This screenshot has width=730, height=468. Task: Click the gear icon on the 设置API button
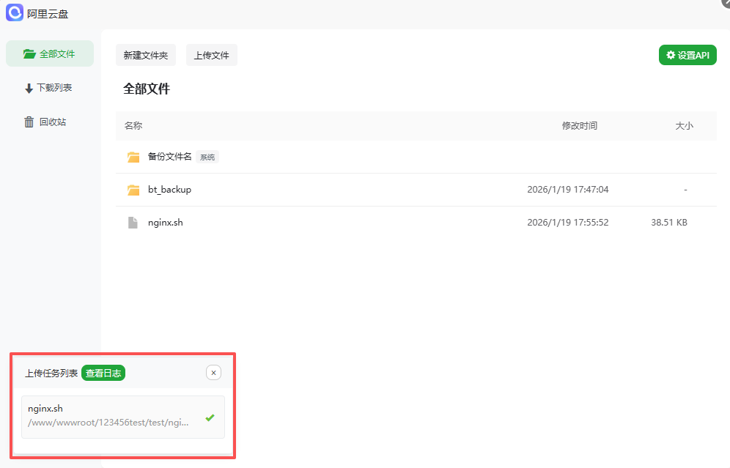coord(671,54)
